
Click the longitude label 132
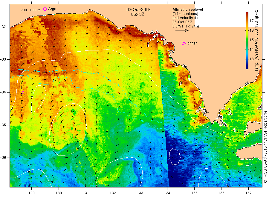113,193
